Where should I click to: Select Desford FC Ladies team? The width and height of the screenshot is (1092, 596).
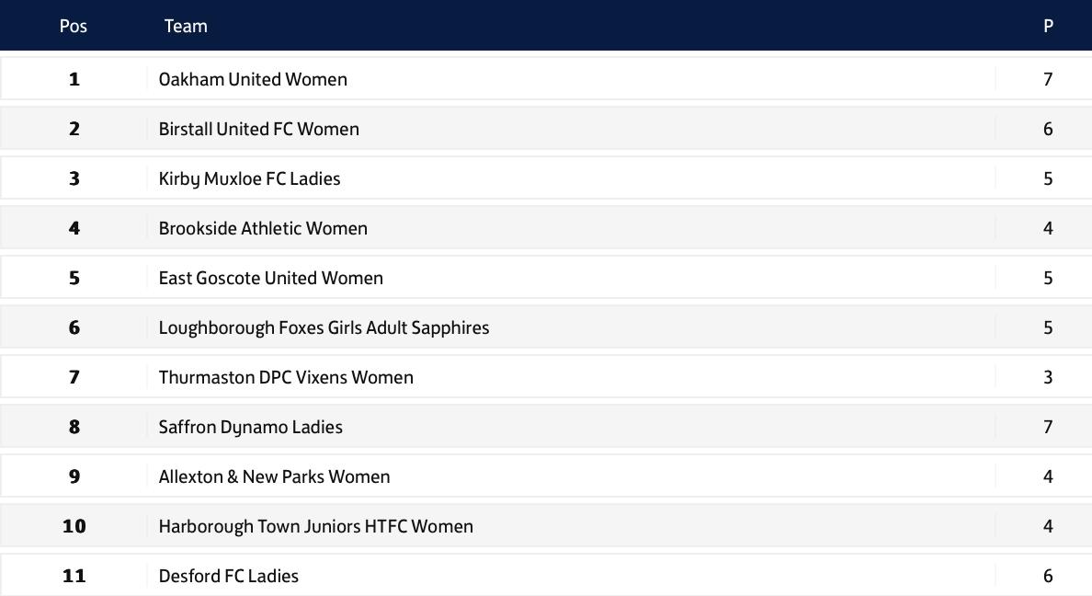click(228, 576)
